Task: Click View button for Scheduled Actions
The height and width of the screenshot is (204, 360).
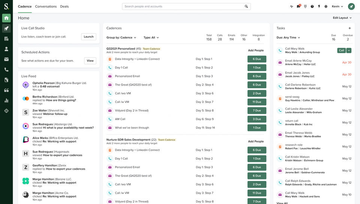Action: (90, 60)
